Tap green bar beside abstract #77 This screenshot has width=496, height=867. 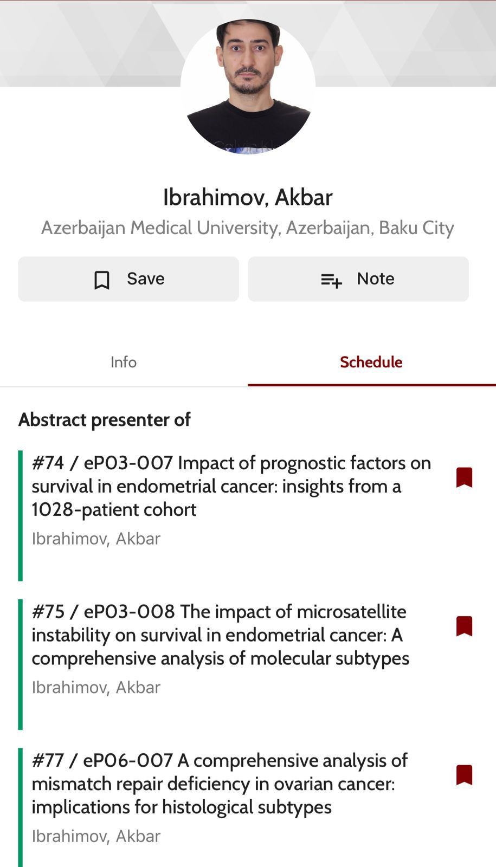21,807
